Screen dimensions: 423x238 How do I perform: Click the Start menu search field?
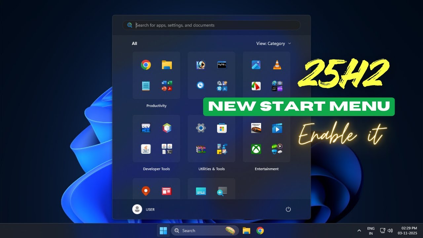(x=211, y=25)
